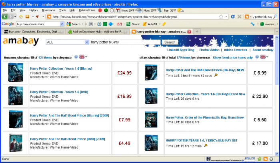Click the stop loading X icon
Viewport: 280px width, 163px height.
coord(240,17)
